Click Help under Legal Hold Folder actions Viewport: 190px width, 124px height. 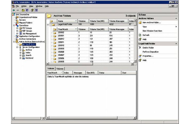coord(145,60)
